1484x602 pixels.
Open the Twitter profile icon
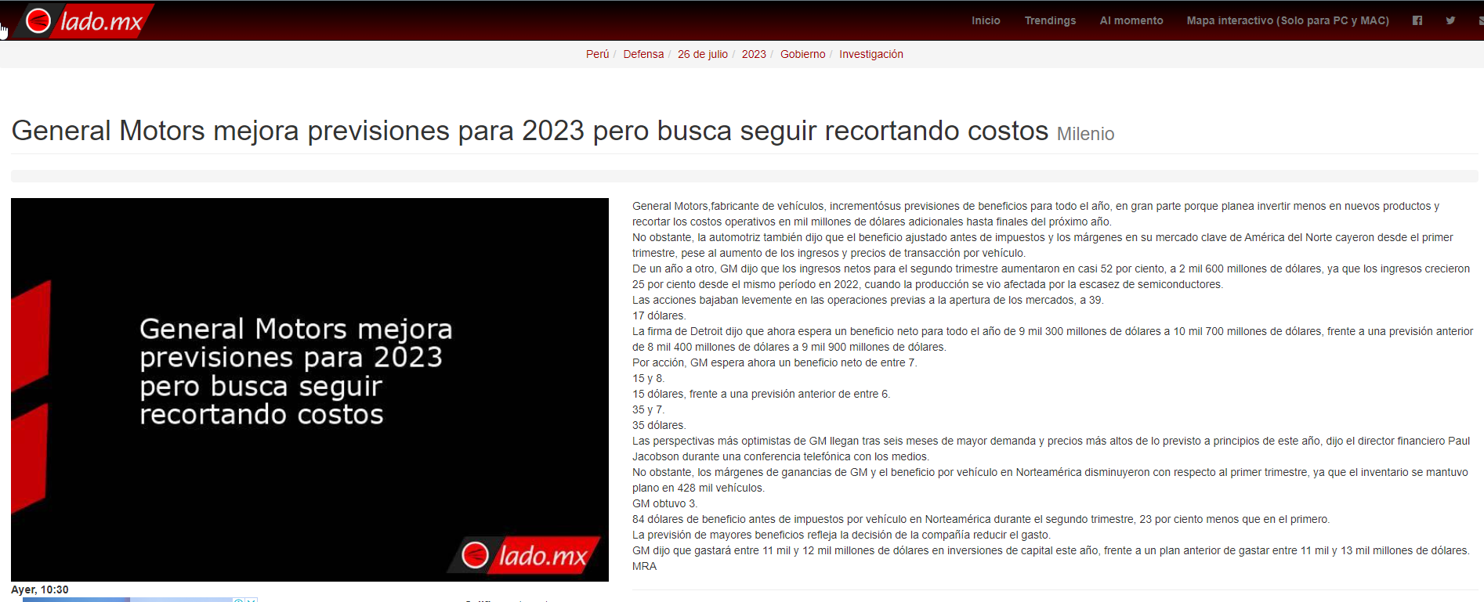[x=1450, y=20]
